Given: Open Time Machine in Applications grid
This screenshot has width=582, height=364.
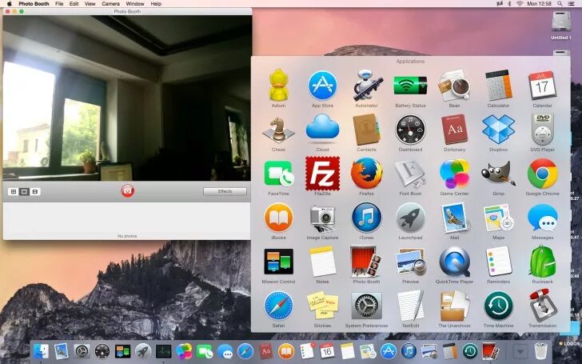Looking at the screenshot, I should [x=498, y=306].
